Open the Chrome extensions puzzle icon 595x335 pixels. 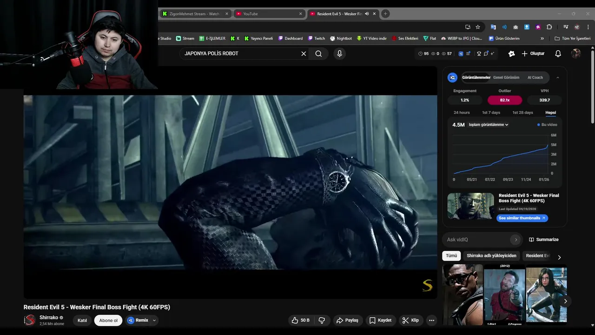coord(549,27)
